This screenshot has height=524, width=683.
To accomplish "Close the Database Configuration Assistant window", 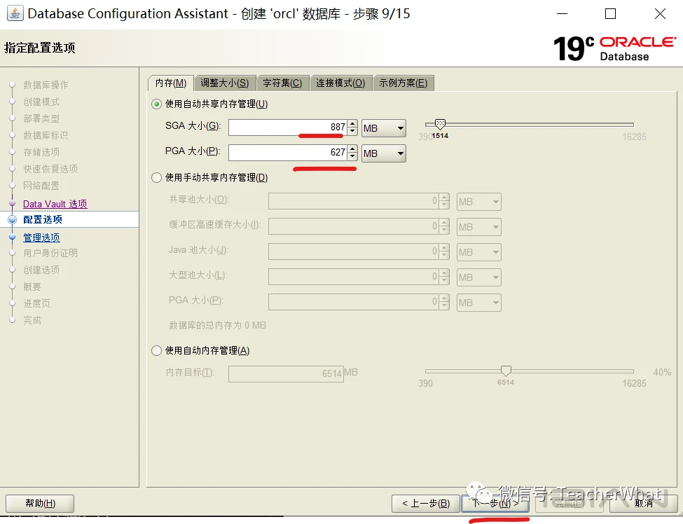I will [x=660, y=14].
